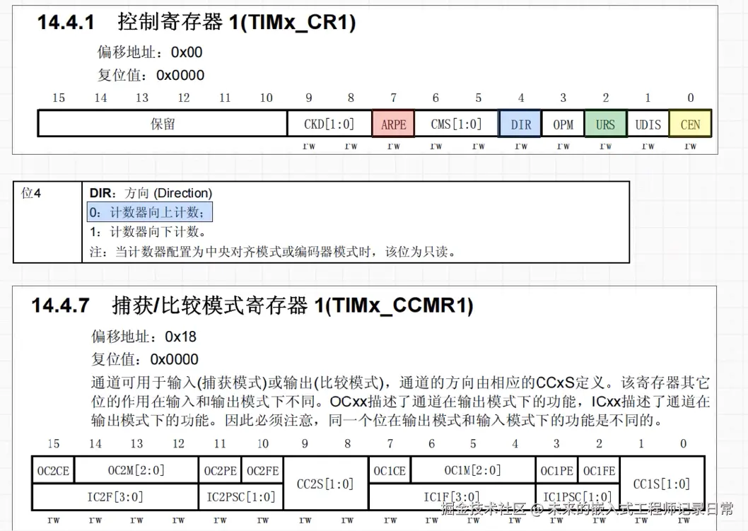Click bit number 15 above TIMx_CR1

click(58, 98)
